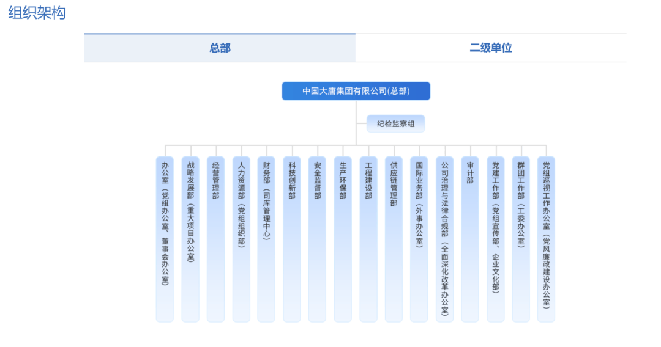Click the 公司治理与法律合规部 box

click(445, 239)
